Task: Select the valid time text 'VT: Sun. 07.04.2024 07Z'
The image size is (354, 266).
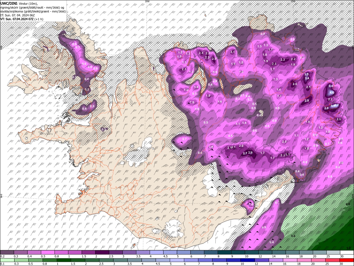Action: 17,19
